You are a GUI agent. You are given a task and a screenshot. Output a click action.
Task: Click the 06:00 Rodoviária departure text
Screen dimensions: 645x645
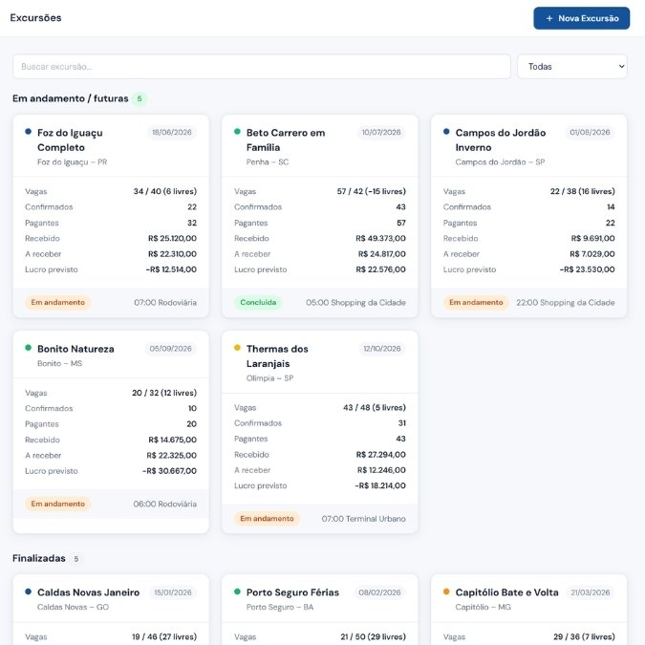click(165, 505)
